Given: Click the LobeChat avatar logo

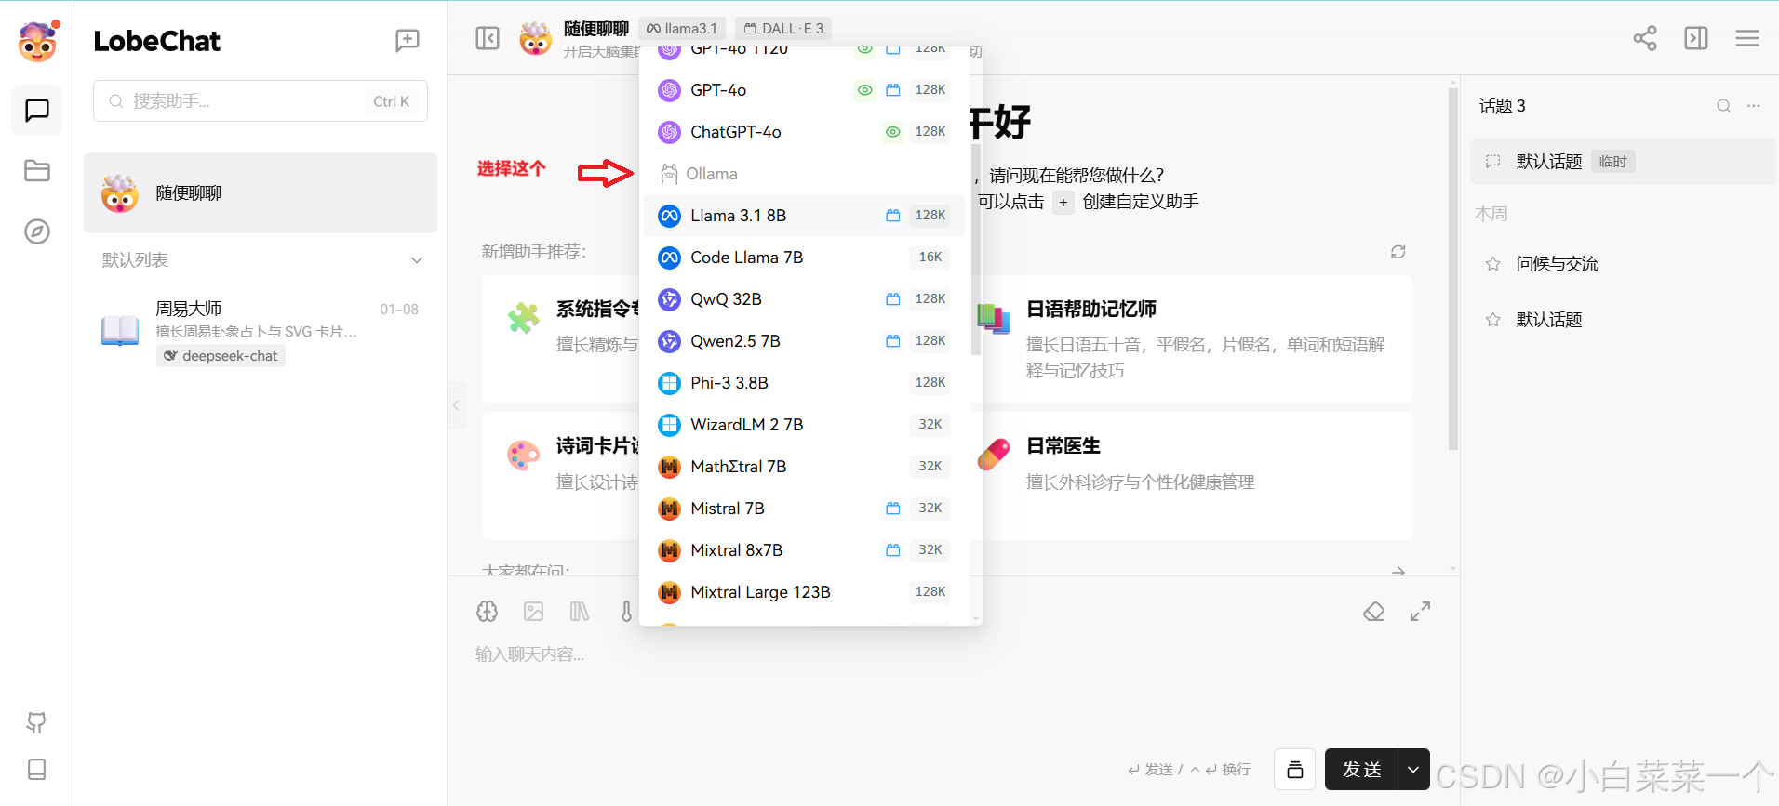Looking at the screenshot, I should click(x=37, y=42).
